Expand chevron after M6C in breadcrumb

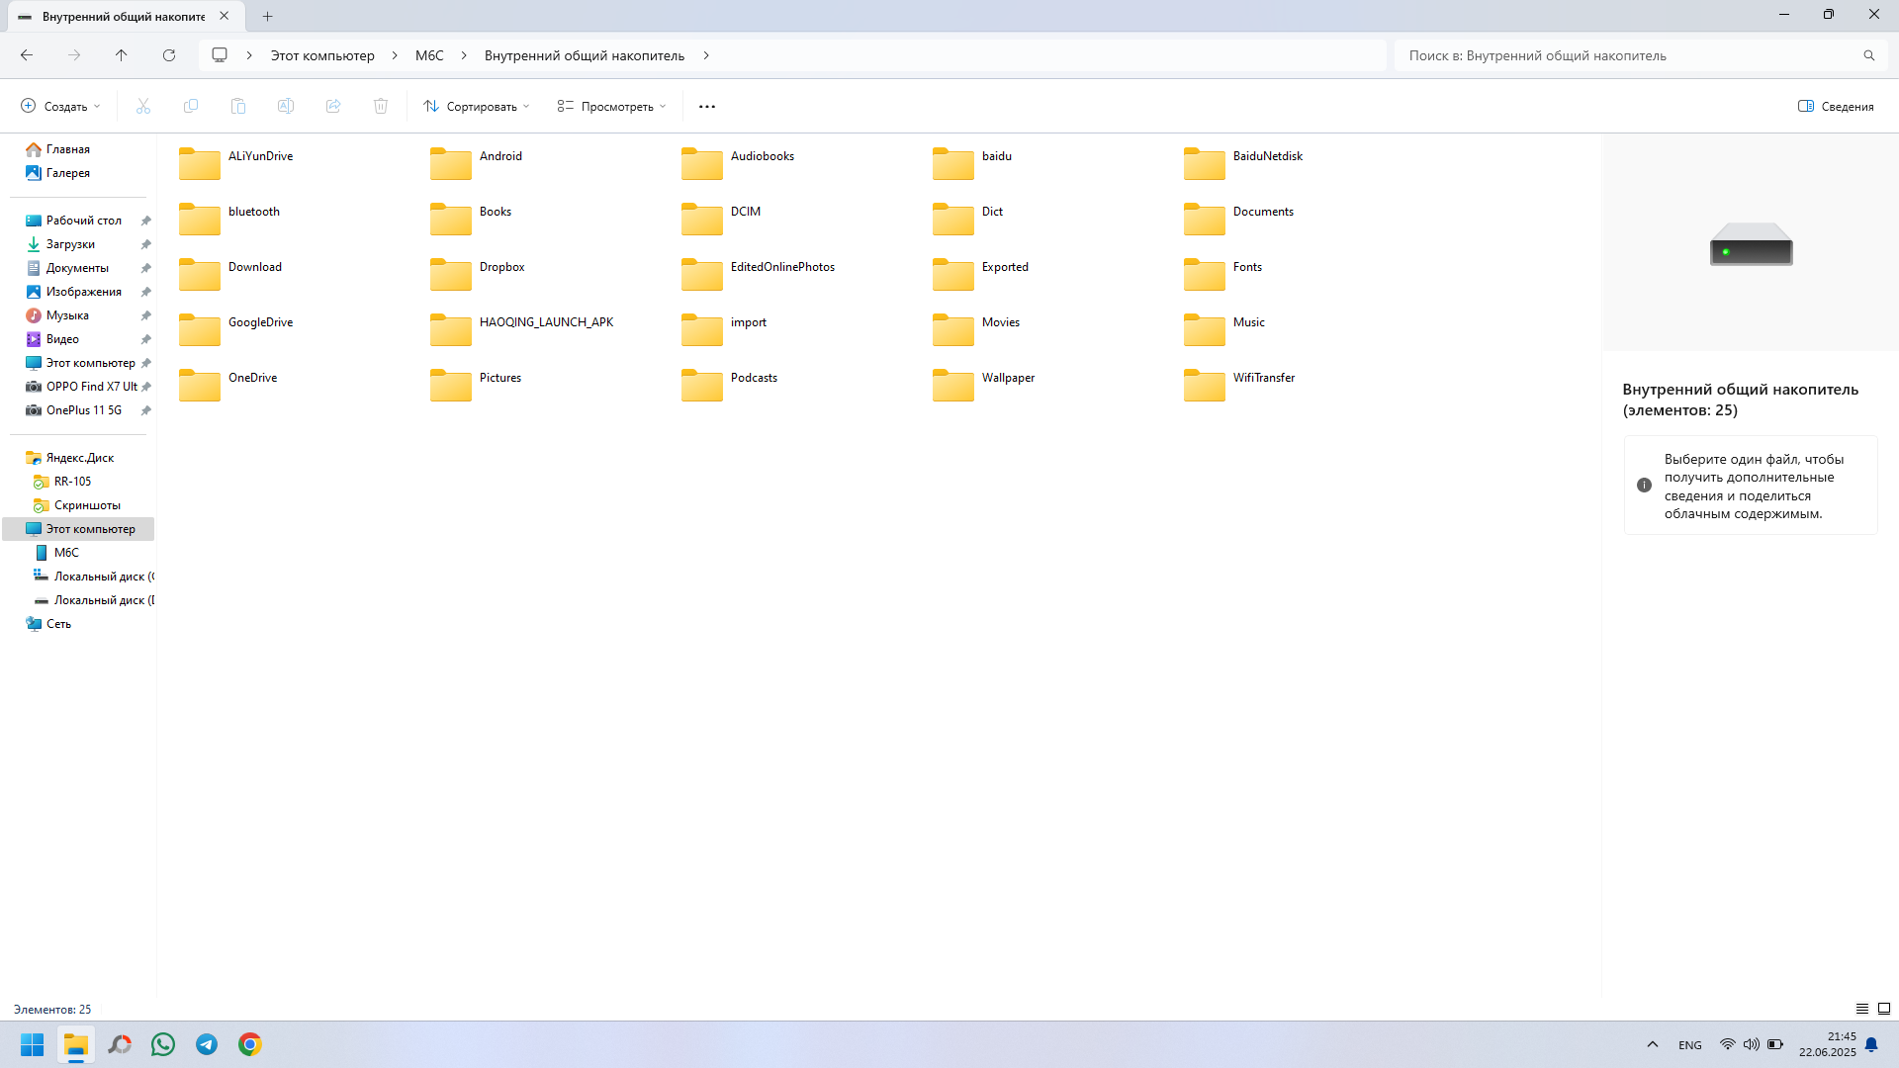click(464, 55)
